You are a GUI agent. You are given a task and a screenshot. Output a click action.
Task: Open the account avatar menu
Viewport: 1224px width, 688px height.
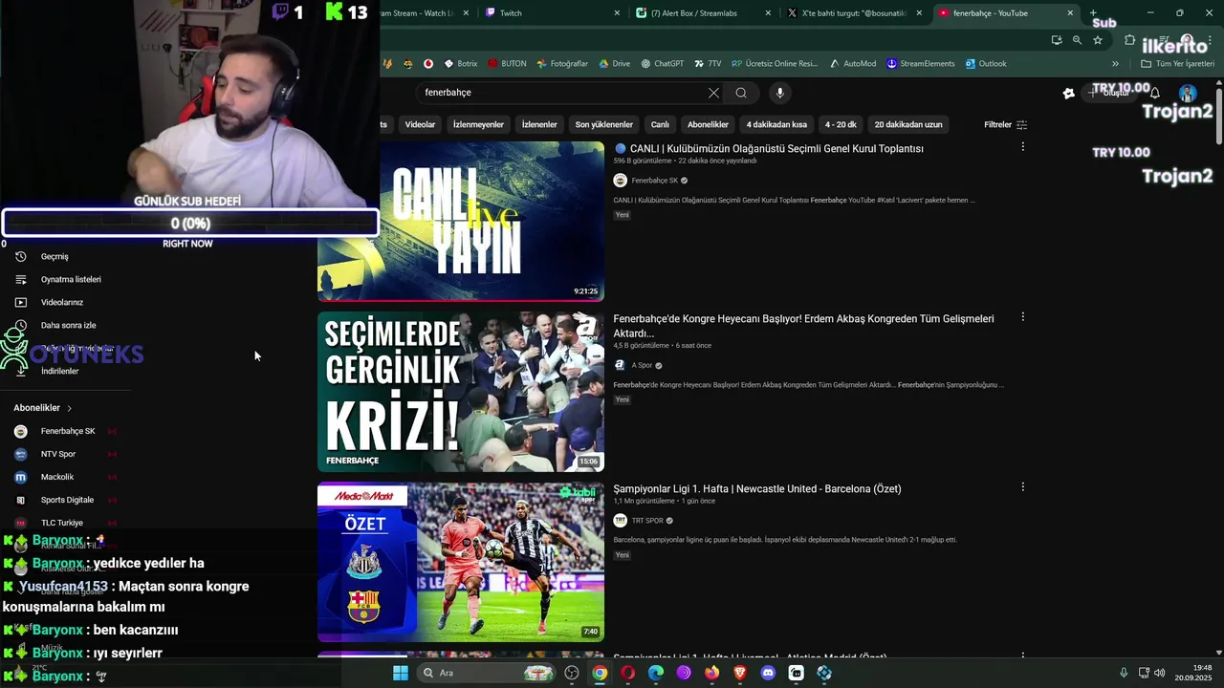pos(1188,93)
